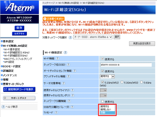
Task: Open help for 使用チャネル(プライマリ)
Action: (x=72, y=90)
